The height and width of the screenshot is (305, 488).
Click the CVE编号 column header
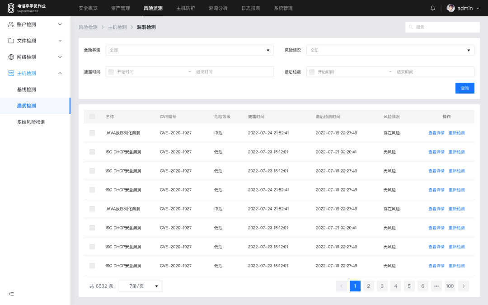click(168, 117)
